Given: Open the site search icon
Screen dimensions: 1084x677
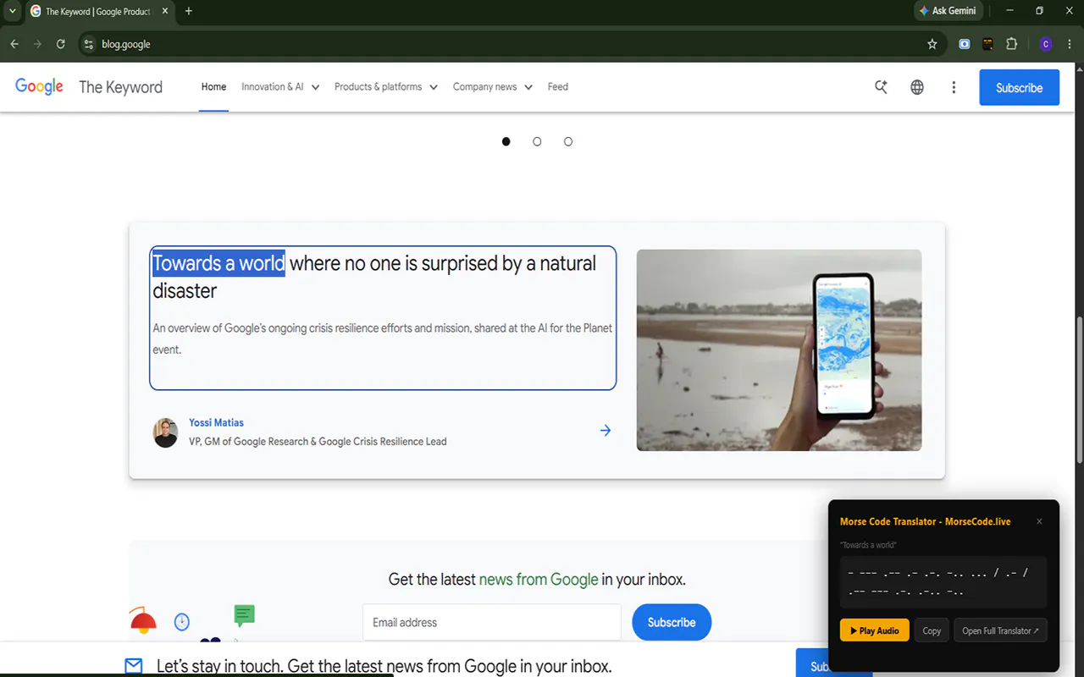Looking at the screenshot, I should pos(881,87).
